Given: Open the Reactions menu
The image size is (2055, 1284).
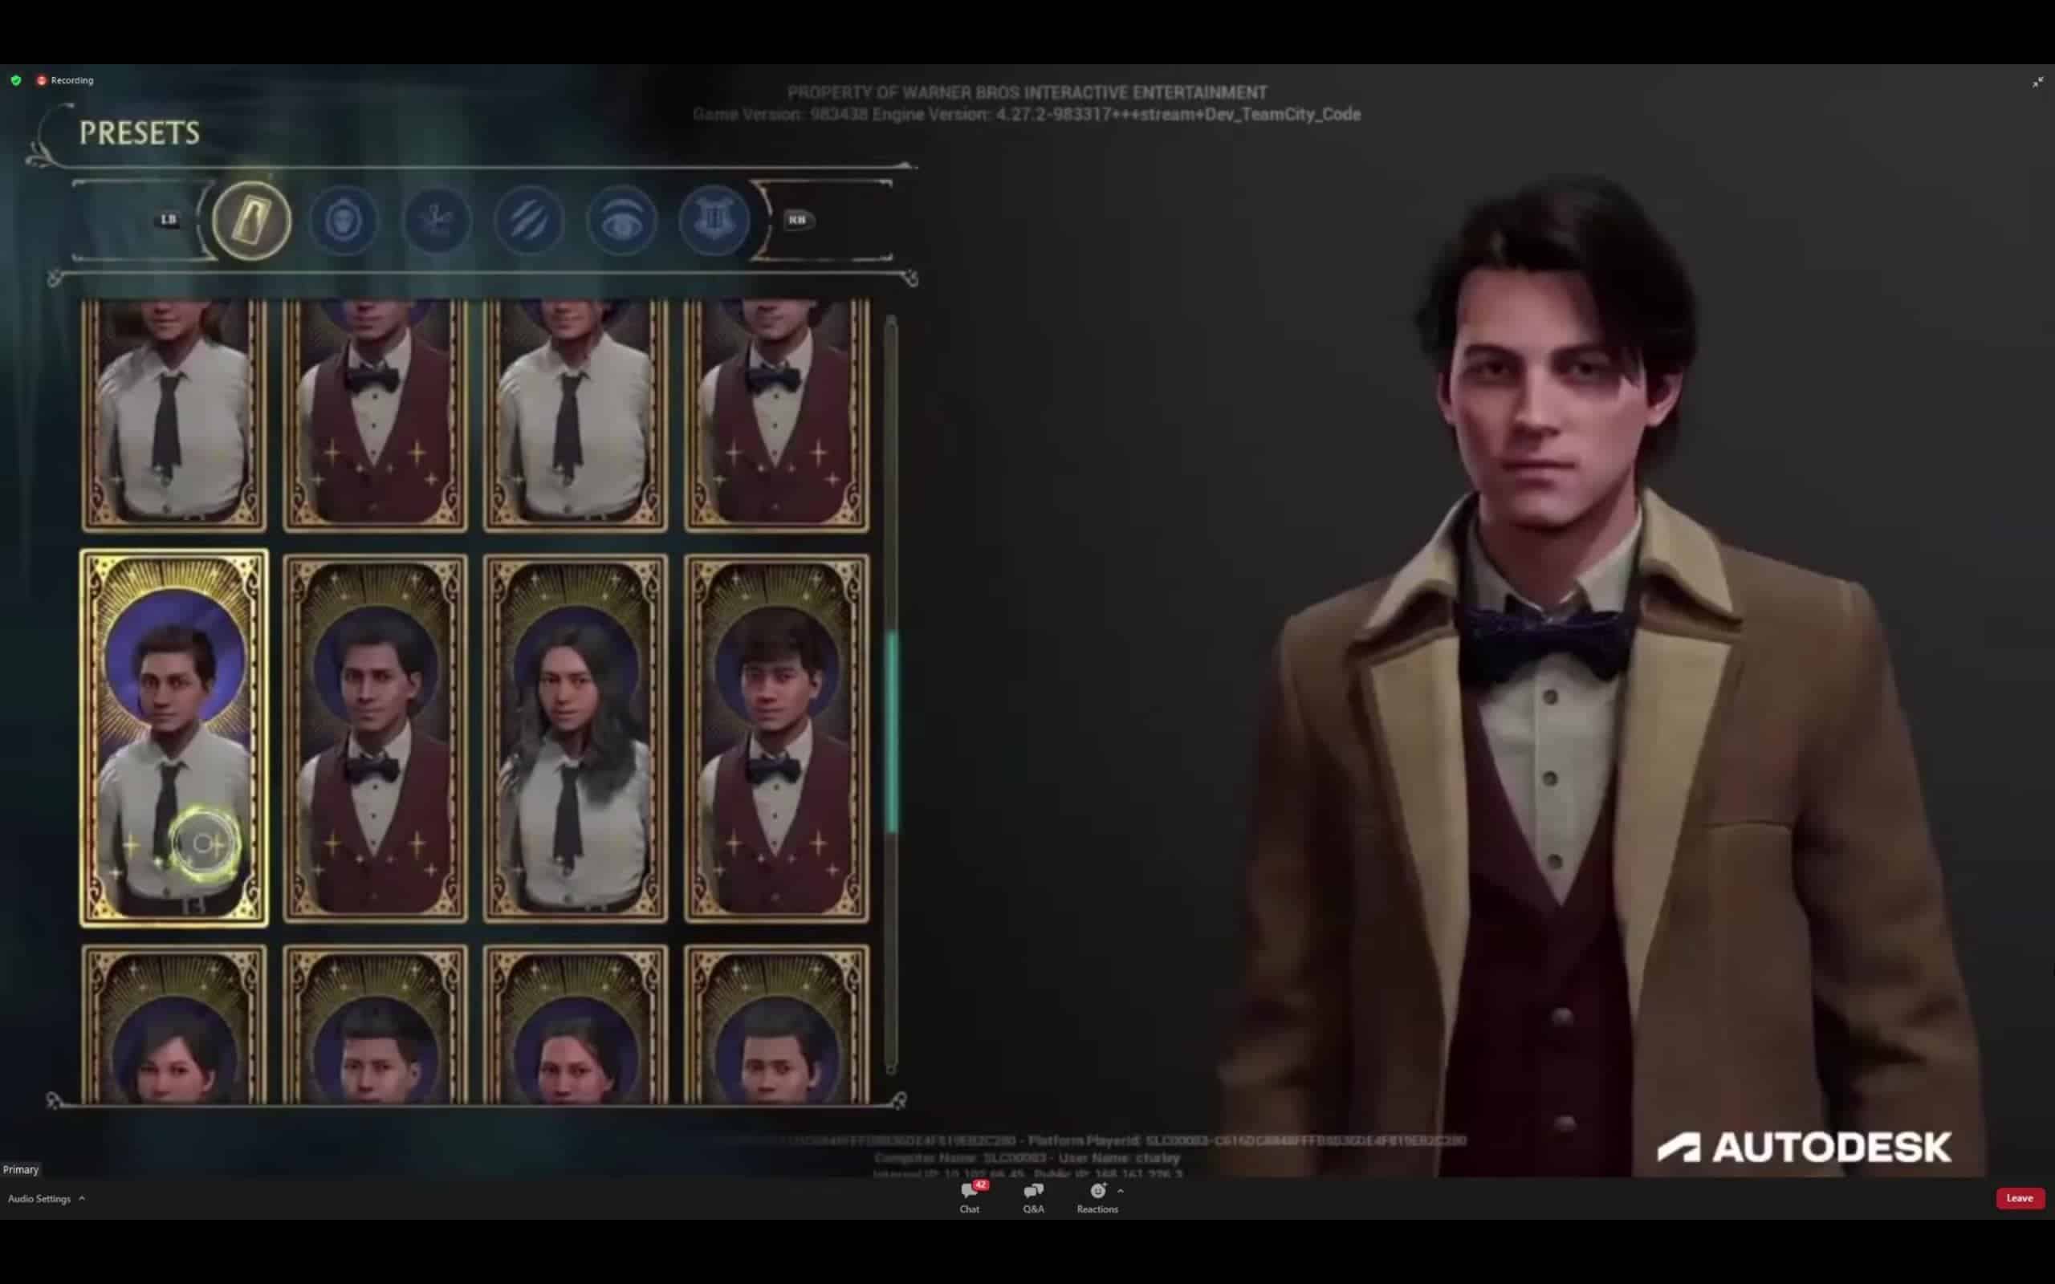Looking at the screenshot, I should tap(1097, 1197).
